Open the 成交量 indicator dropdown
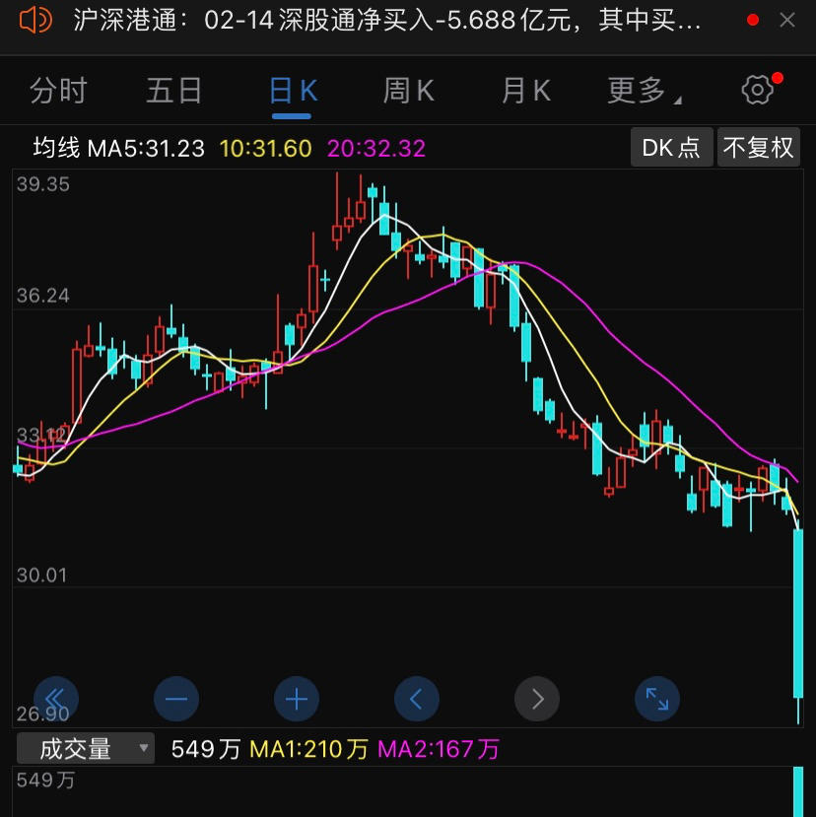 coord(86,749)
